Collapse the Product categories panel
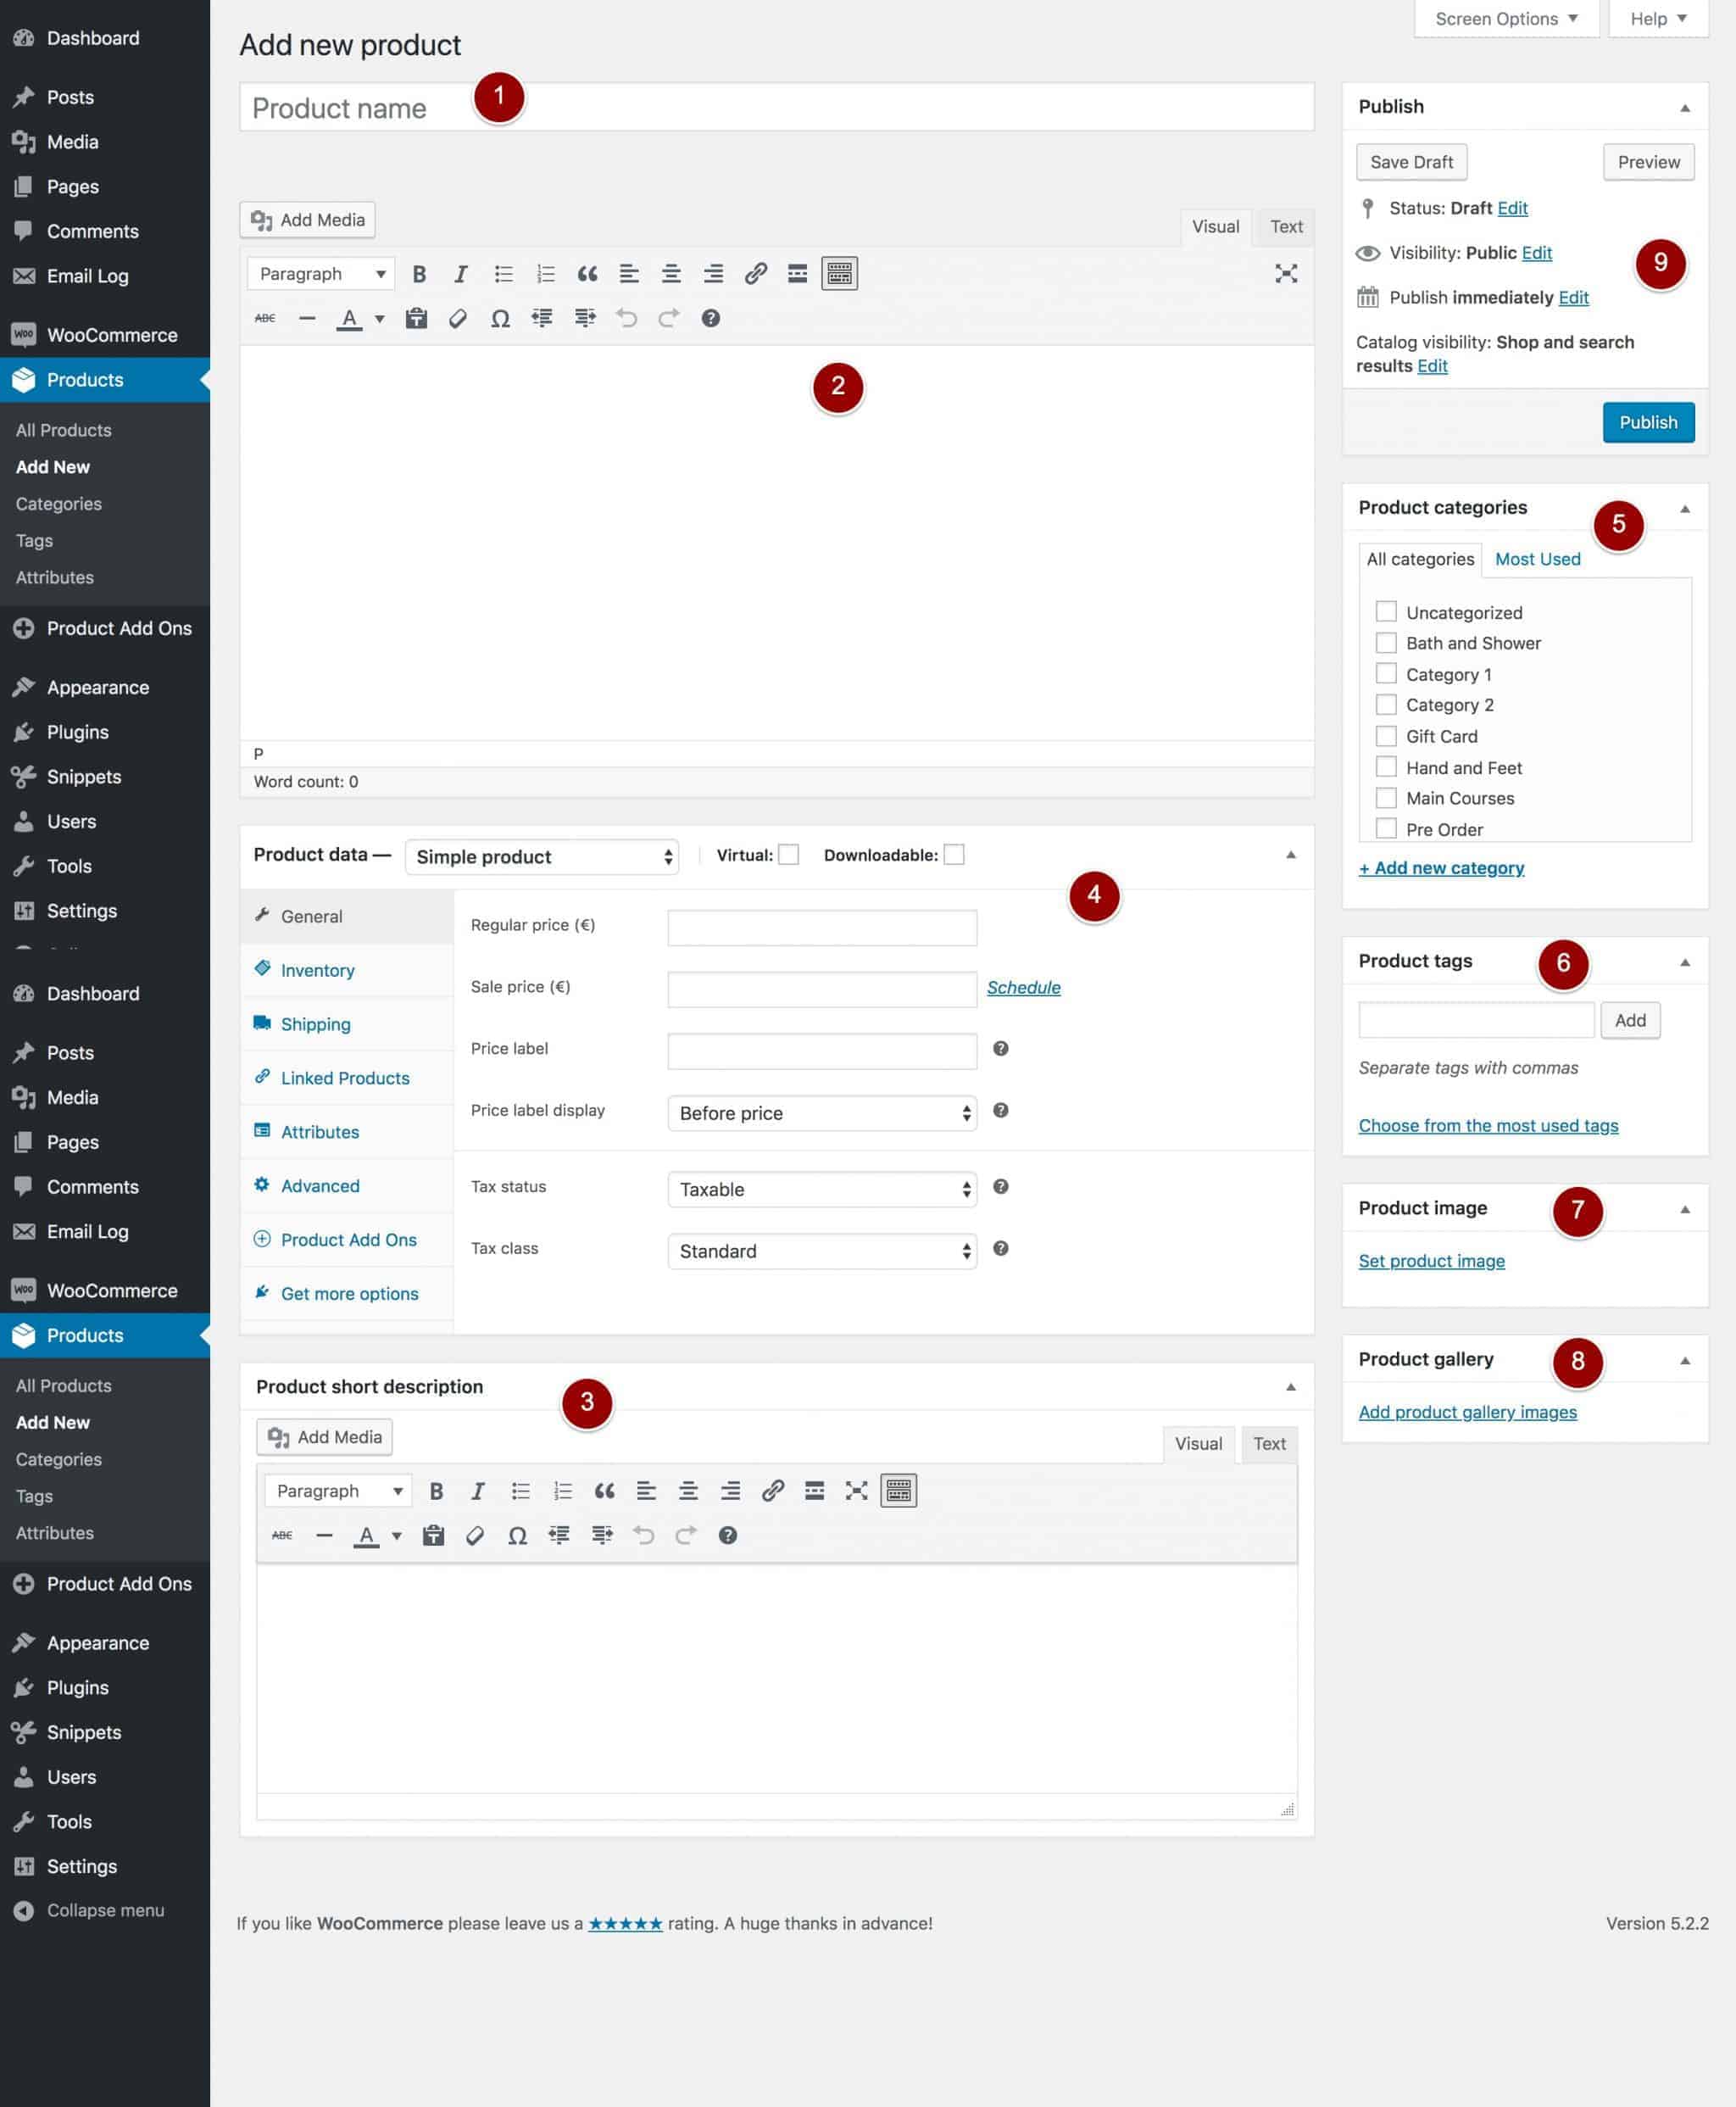 click(1685, 508)
